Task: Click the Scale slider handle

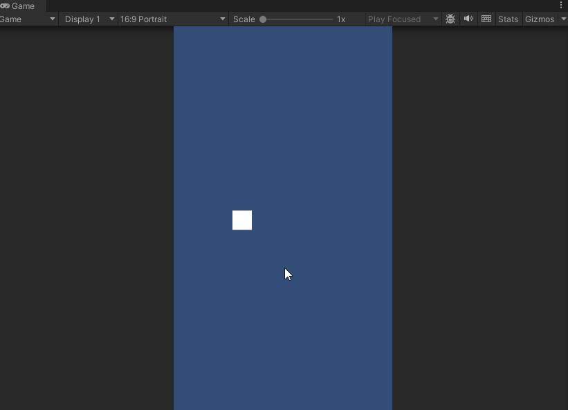Action: click(263, 19)
